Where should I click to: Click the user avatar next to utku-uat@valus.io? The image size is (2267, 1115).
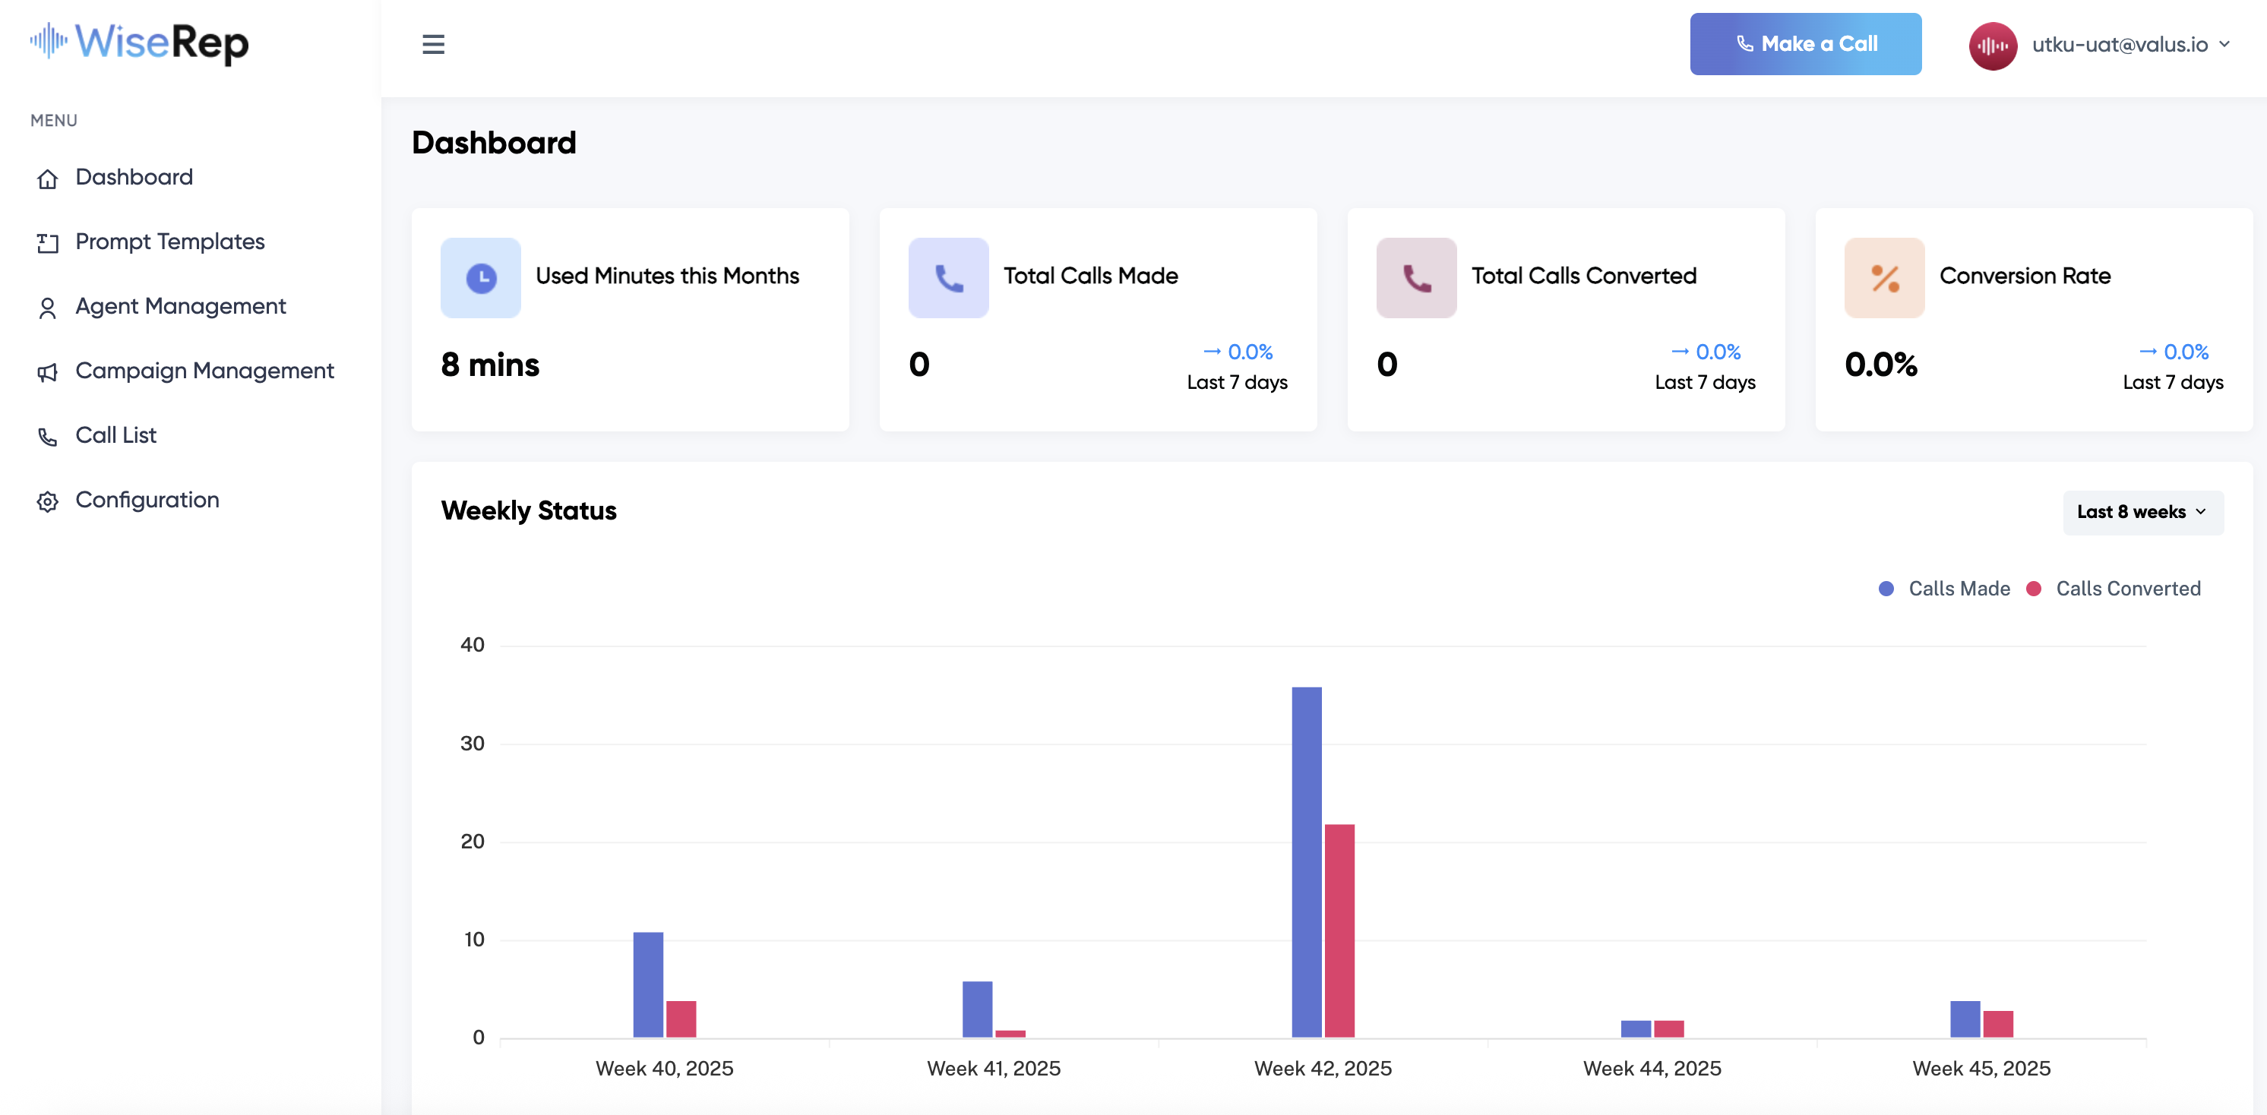(1993, 44)
